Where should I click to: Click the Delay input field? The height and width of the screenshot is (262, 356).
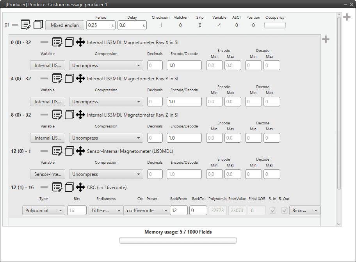[132, 25]
